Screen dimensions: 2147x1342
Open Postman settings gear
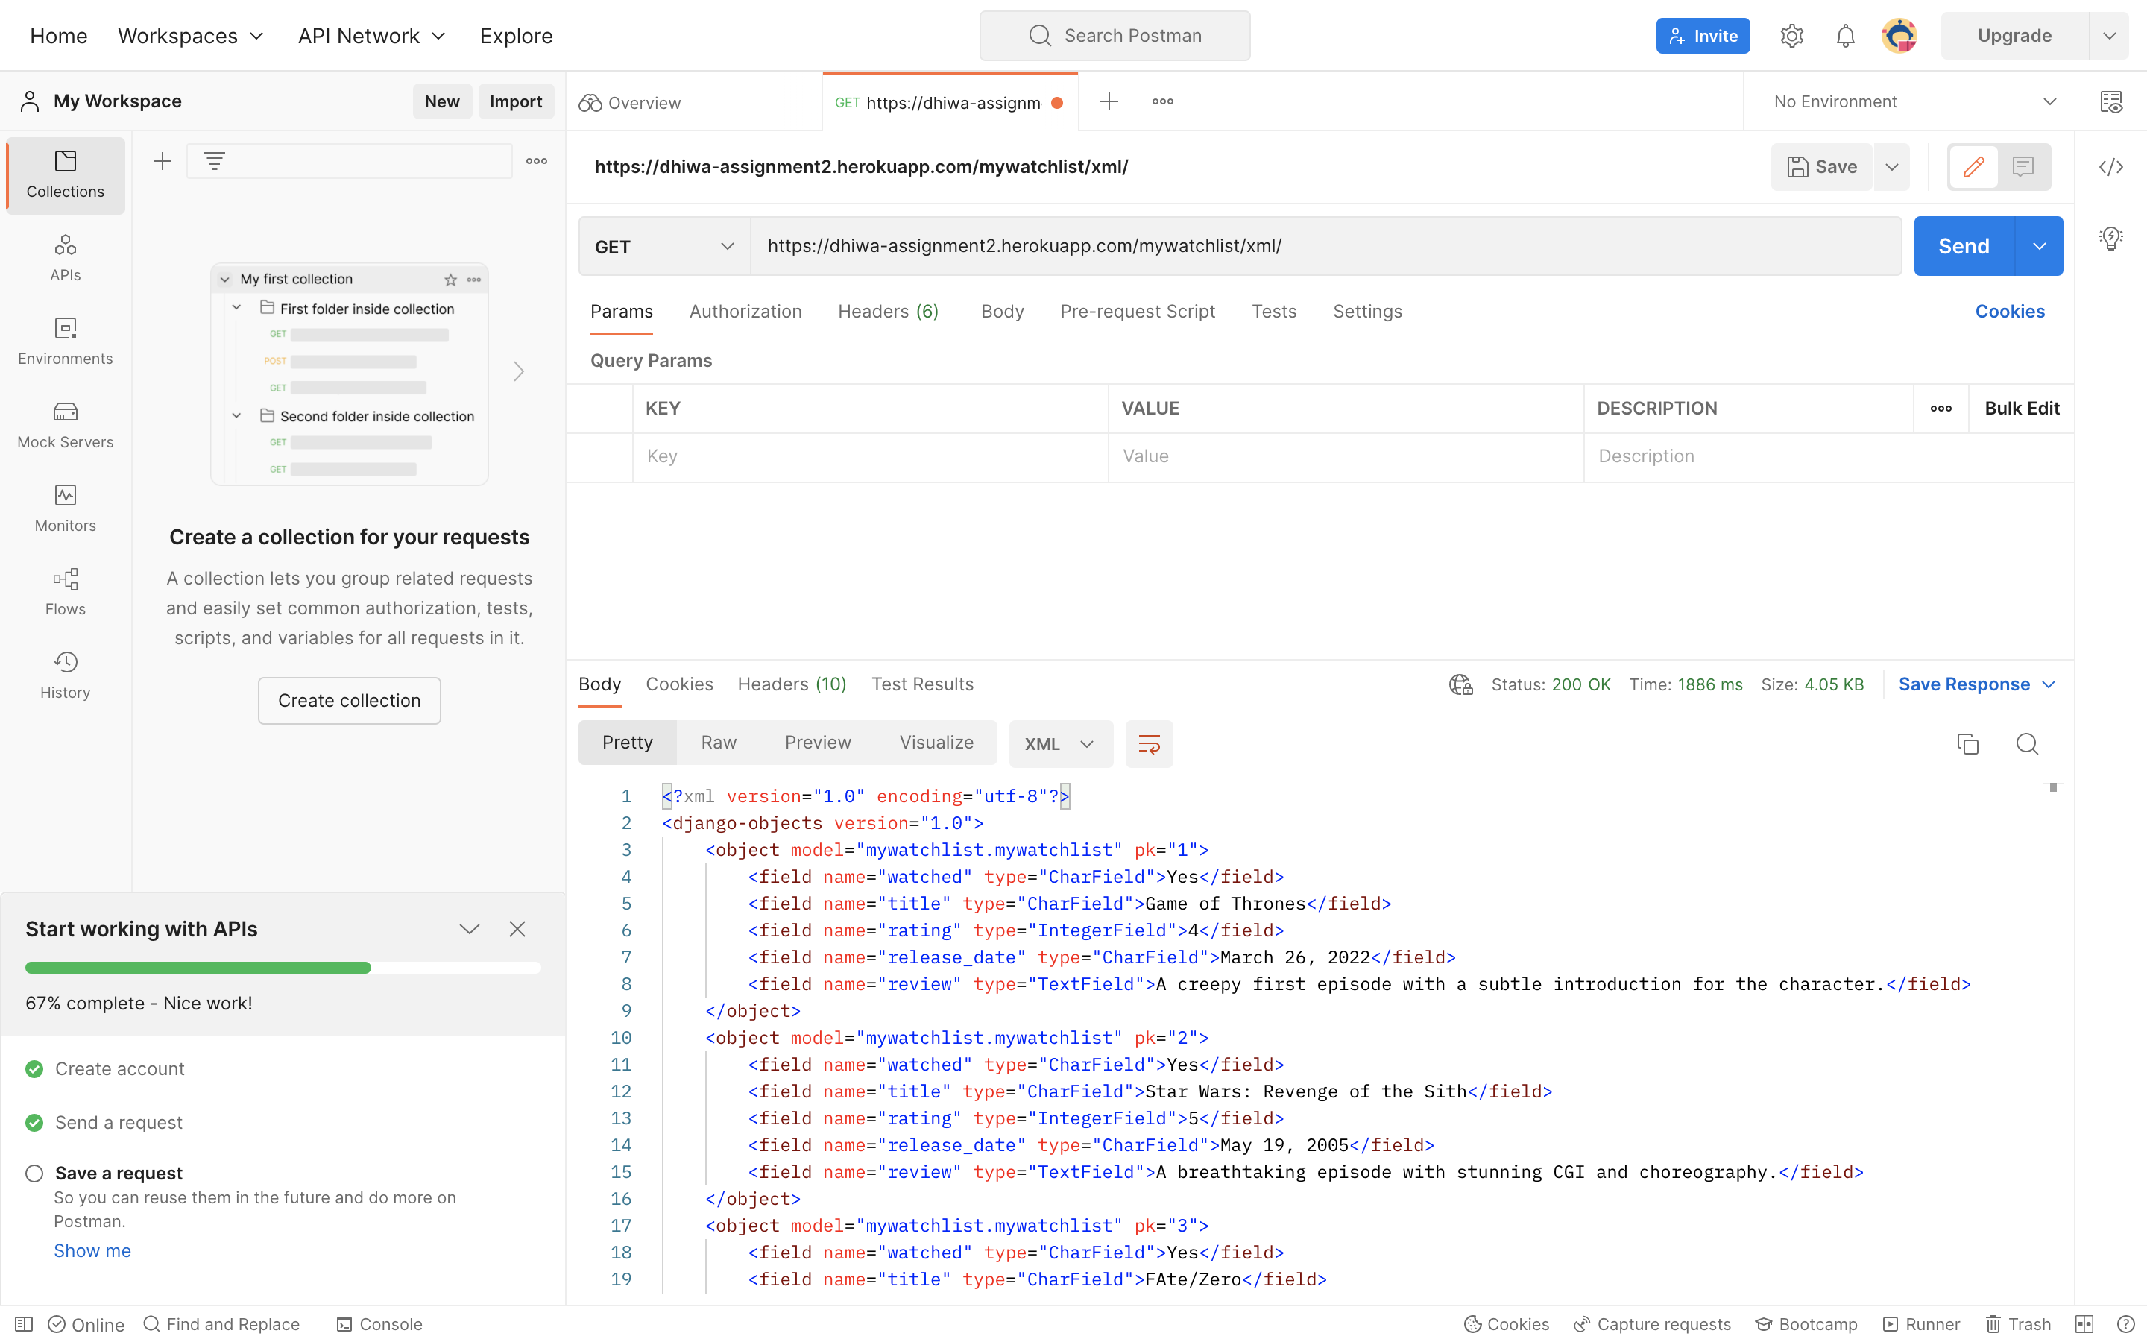(x=1792, y=36)
